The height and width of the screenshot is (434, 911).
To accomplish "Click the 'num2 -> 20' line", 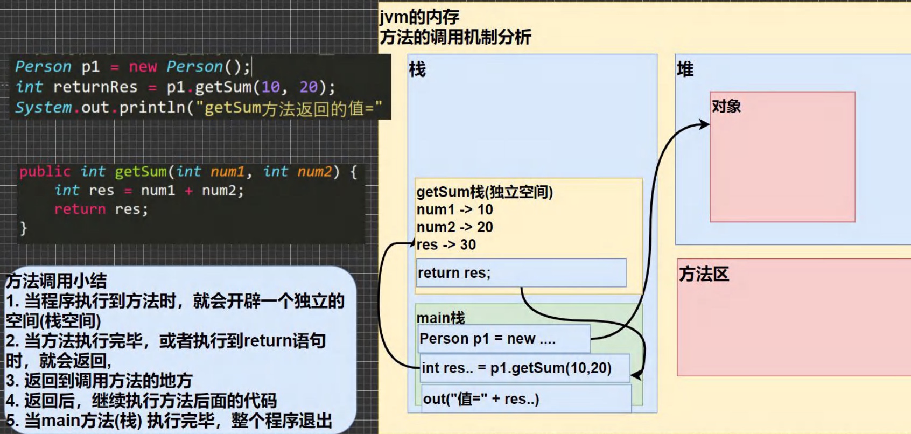I will coord(455,227).
